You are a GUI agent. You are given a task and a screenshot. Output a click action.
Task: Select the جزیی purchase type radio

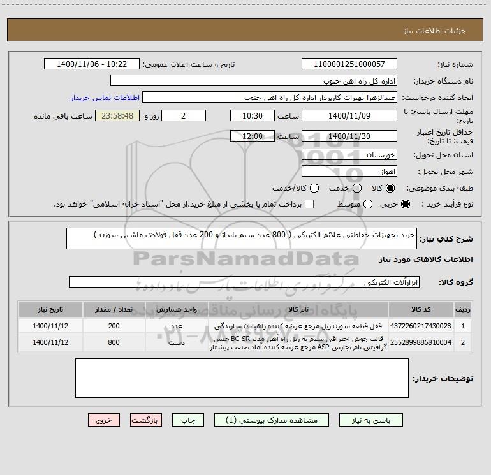pos(405,204)
